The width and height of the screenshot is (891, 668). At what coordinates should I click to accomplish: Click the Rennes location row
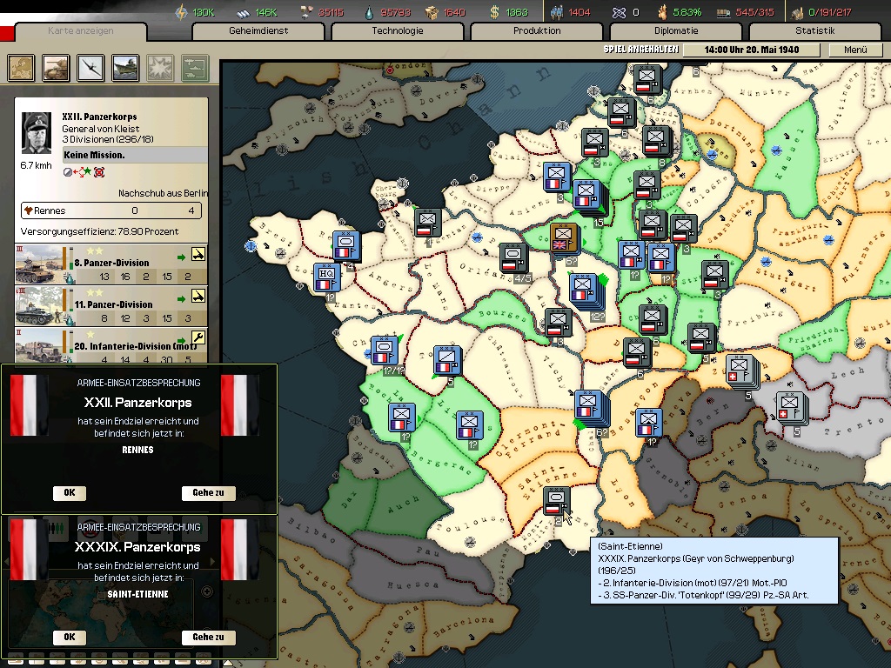pyautogui.click(x=111, y=210)
